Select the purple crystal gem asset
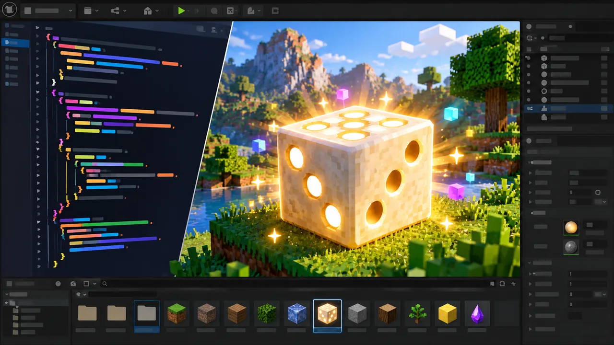The image size is (614, 345). click(477, 314)
